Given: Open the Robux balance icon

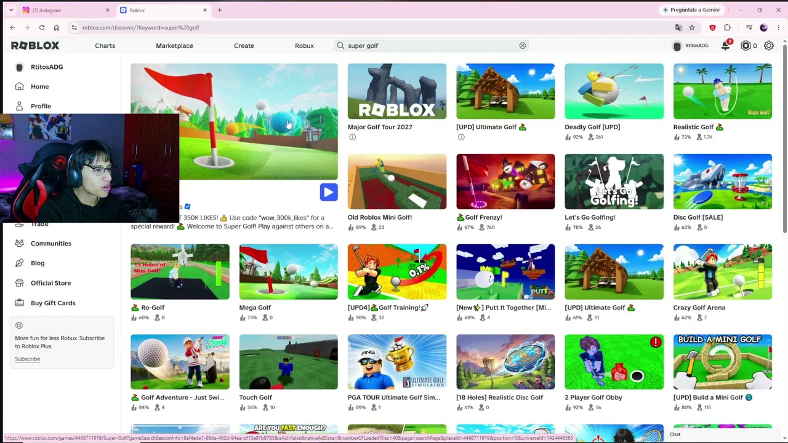Looking at the screenshot, I should 746,46.
